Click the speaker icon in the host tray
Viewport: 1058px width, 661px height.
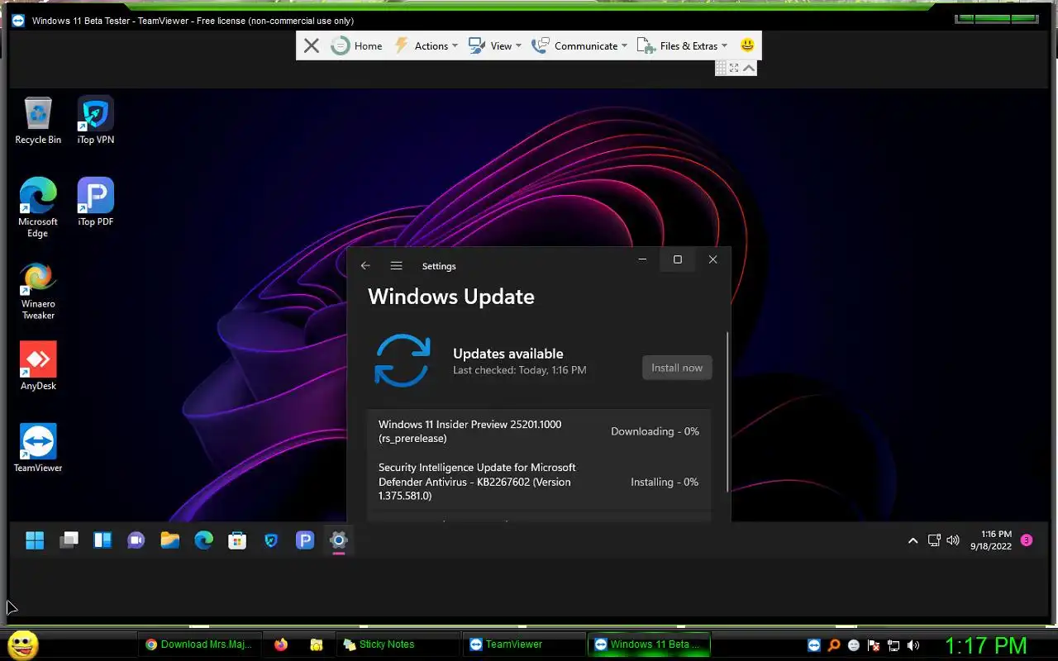(913, 645)
